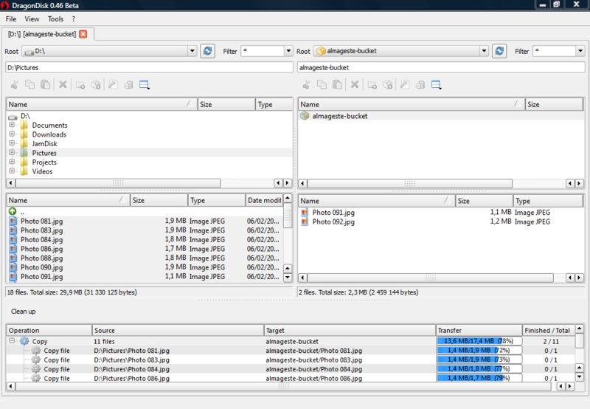The width and height of the screenshot is (590, 409).
Task: Close the [D:\] [almageste-bucket] tab
Action: click(x=83, y=34)
